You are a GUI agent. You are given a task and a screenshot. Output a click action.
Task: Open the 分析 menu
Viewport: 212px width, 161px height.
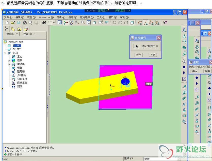61,17
